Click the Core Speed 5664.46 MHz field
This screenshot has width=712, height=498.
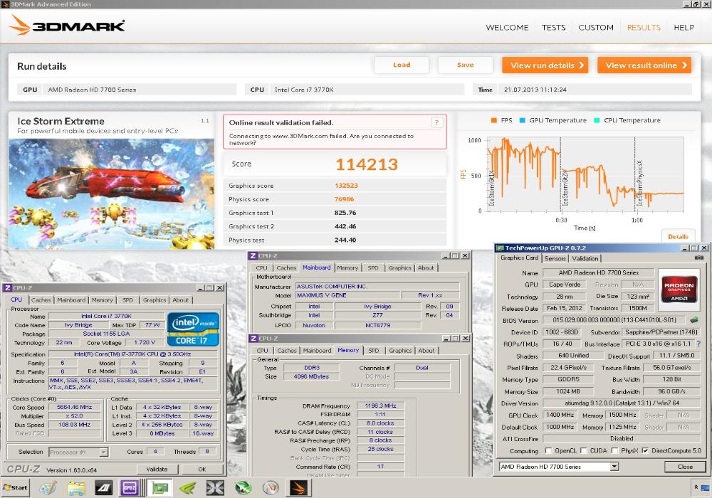pos(75,407)
